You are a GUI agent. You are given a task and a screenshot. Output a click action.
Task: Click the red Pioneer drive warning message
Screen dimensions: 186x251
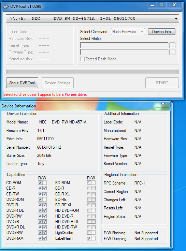[x=45, y=94]
